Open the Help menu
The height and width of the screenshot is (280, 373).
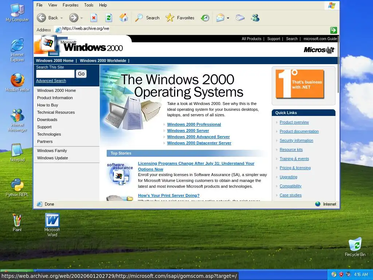click(x=103, y=5)
